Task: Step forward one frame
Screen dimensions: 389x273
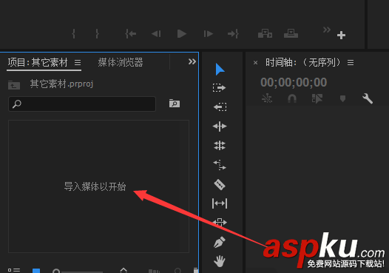Action: pos(208,33)
